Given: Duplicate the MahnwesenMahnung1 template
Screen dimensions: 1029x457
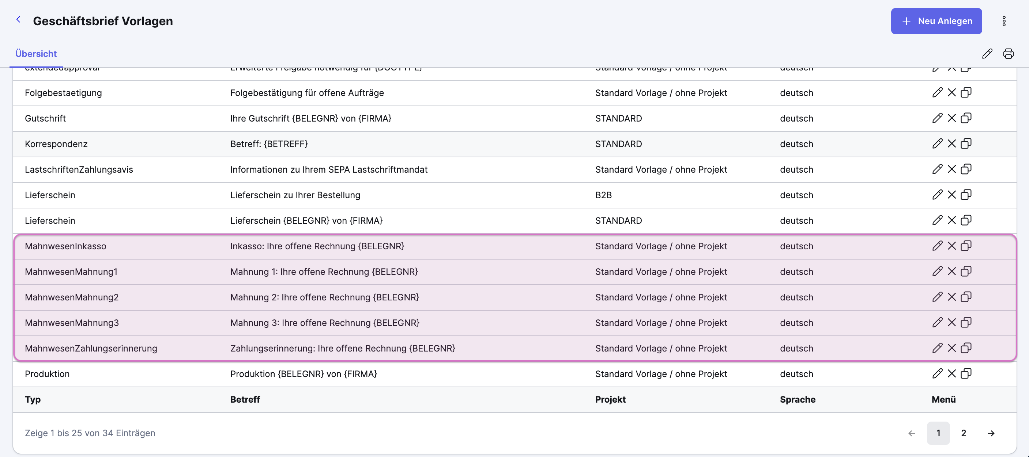Looking at the screenshot, I should pos(966,271).
